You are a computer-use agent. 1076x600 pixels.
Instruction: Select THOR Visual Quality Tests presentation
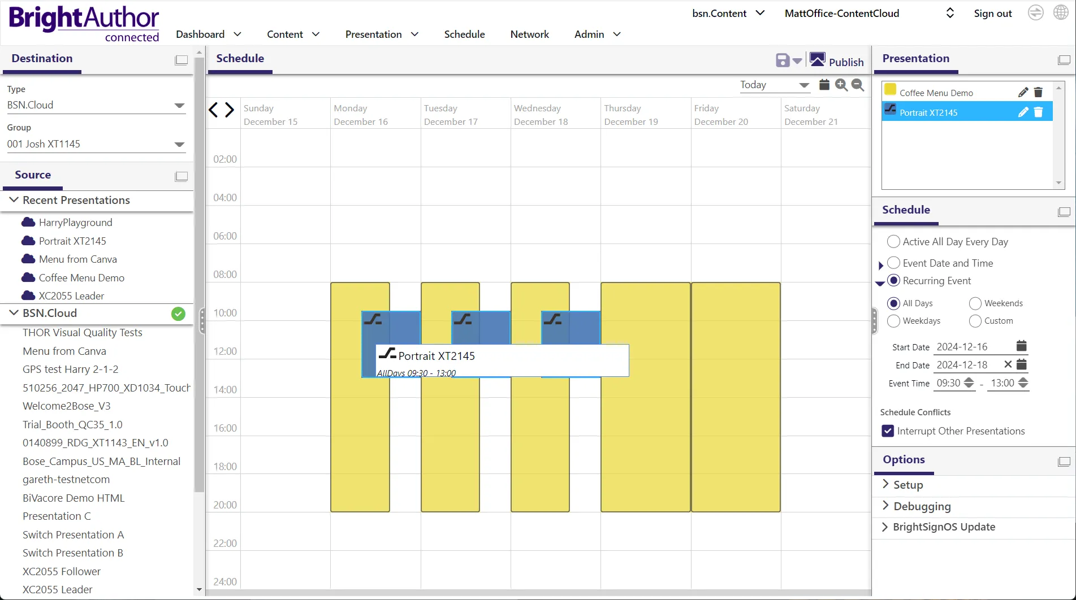pyautogui.click(x=83, y=333)
